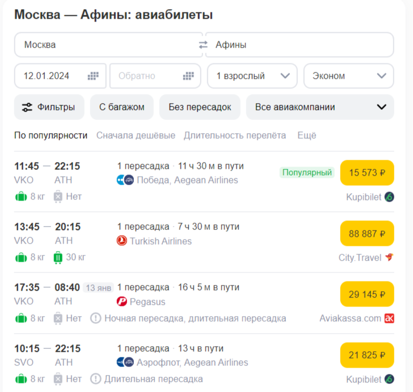The image size is (413, 392).
Task: Open the Эконом class dropdown
Action: [349, 76]
